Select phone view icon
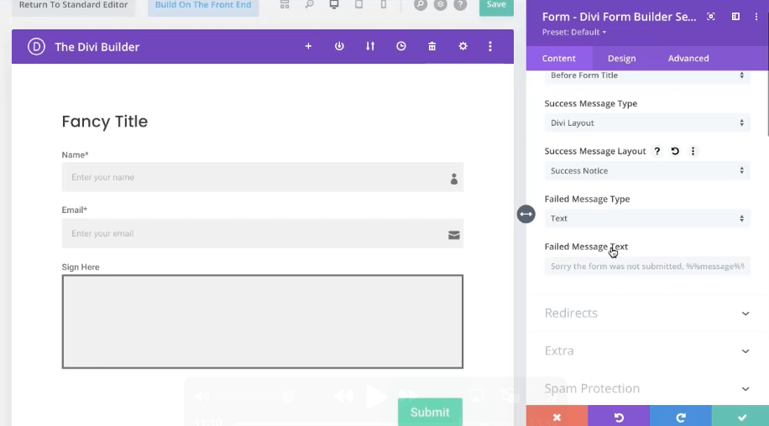This screenshot has height=426, width=769. click(384, 4)
